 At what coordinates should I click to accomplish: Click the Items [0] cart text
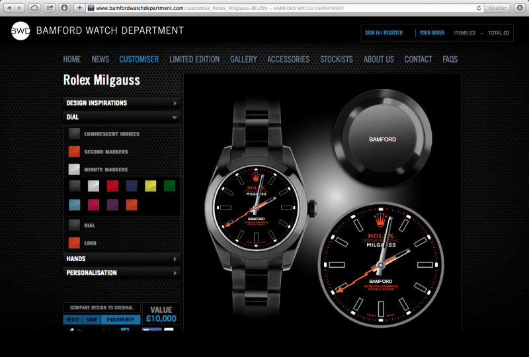pyautogui.click(x=465, y=33)
